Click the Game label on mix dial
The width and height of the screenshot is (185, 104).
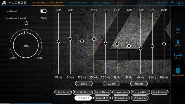point(13,58)
